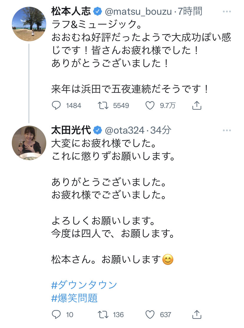
Task: View 太田光代's profile picture
Action: coord(29,143)
